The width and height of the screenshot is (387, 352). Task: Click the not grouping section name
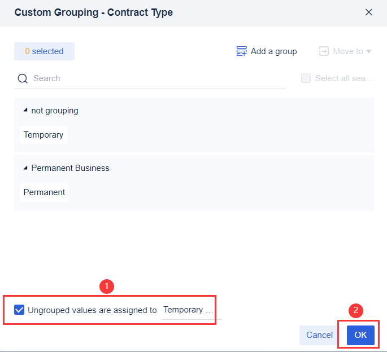[55, 111]
